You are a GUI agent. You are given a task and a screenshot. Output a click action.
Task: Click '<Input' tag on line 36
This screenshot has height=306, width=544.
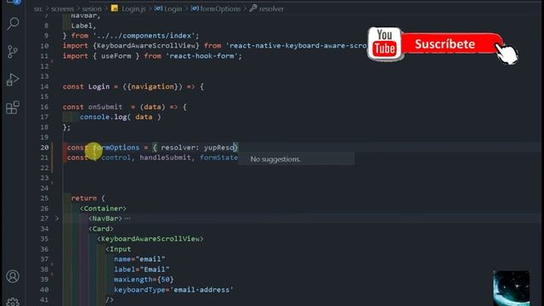point(118,249)
